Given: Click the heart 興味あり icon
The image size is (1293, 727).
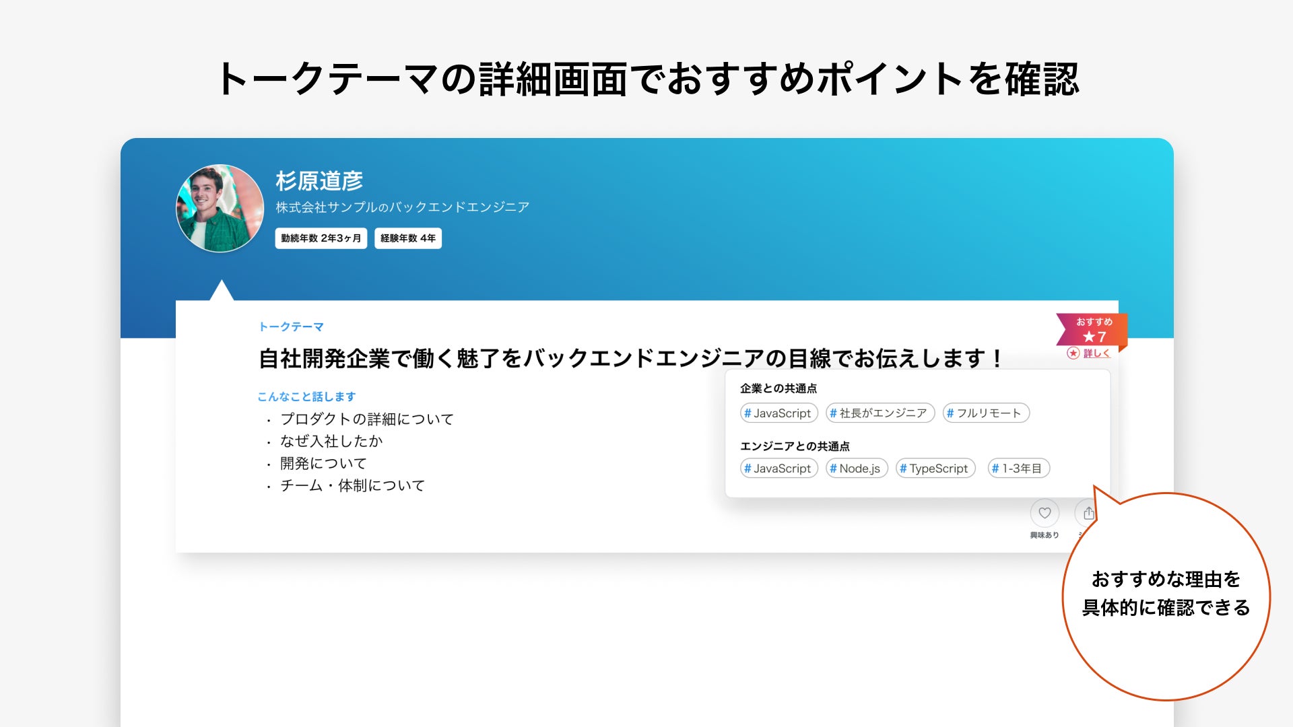Looking at the screenshot, I should click(1045, 513).
